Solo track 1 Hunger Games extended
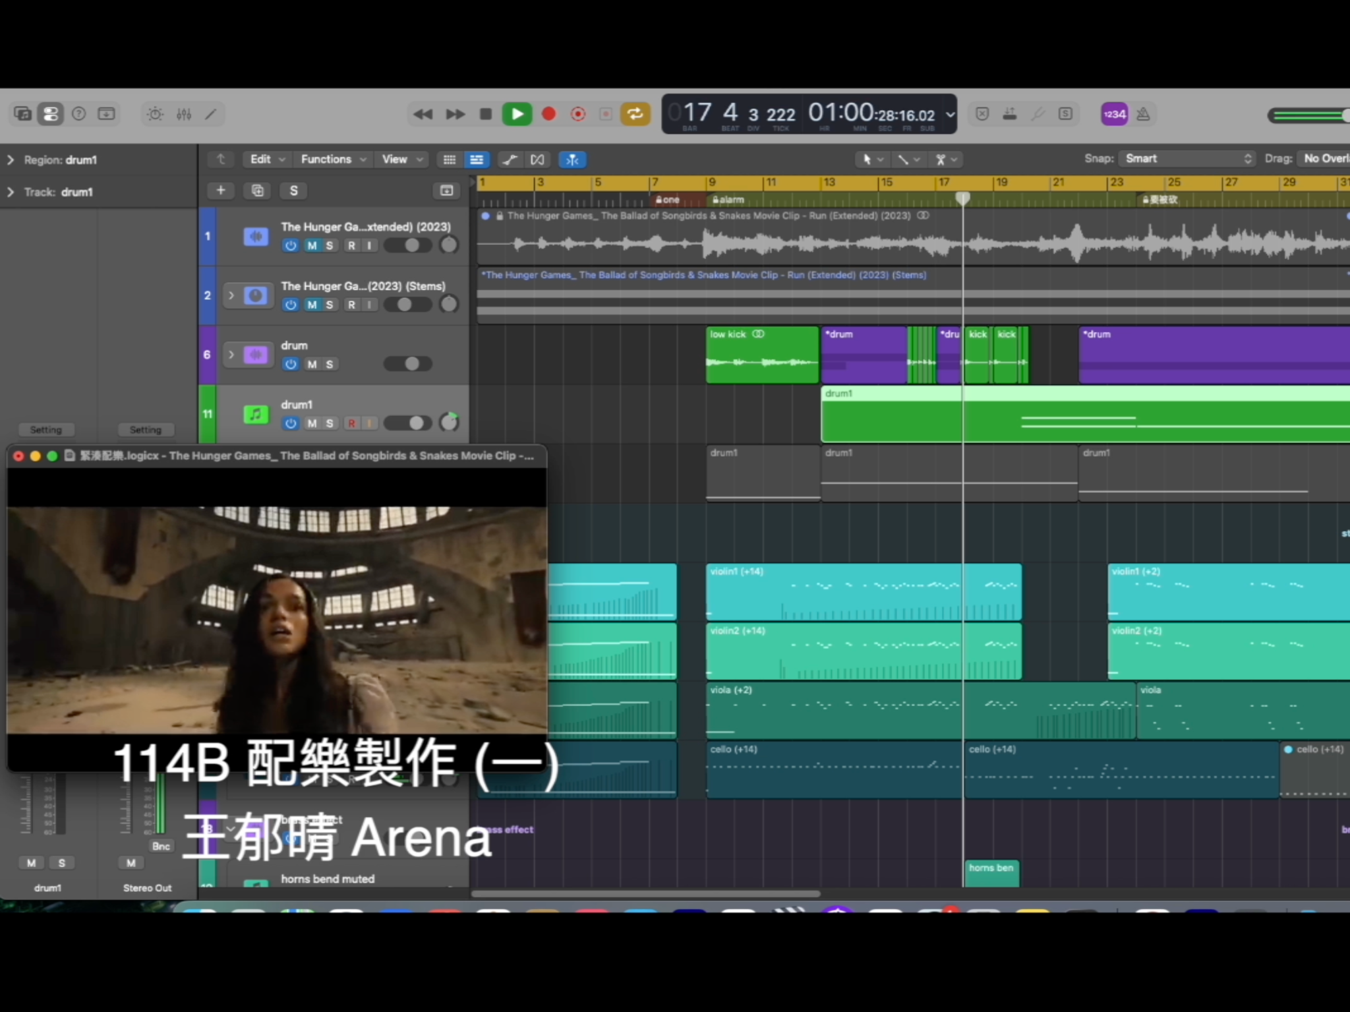 pyautogui.click(x=330, y=246)
